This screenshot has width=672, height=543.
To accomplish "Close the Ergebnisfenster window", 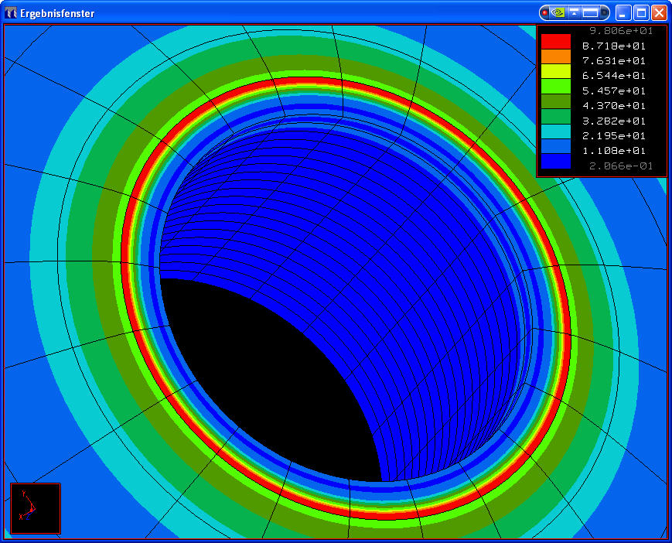I will pos(659,13).
